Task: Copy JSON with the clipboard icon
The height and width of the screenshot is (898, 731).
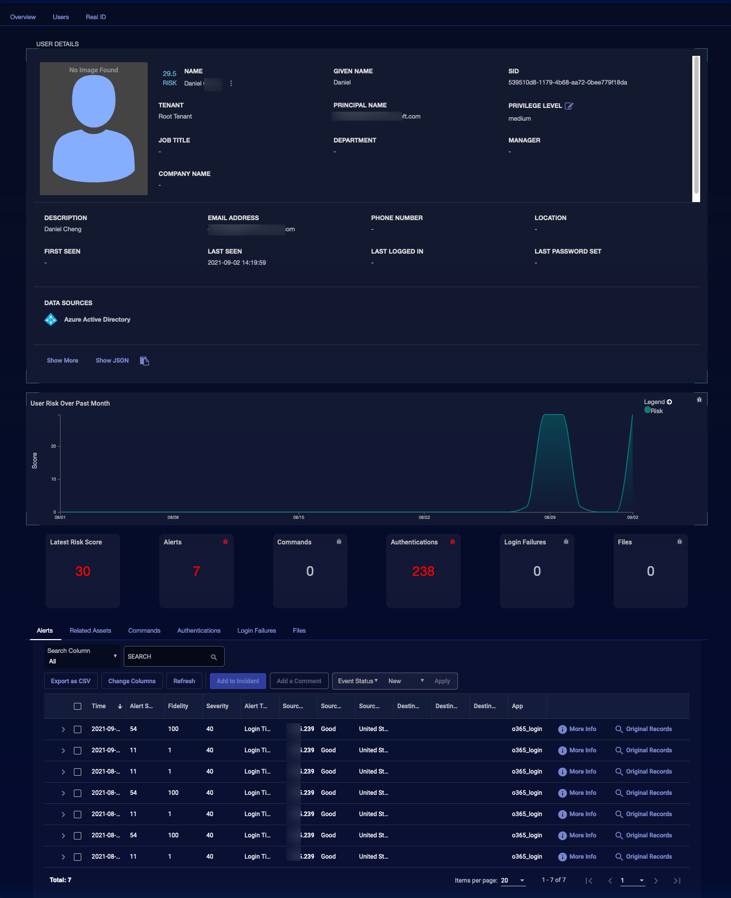Action: coord(144,361)
